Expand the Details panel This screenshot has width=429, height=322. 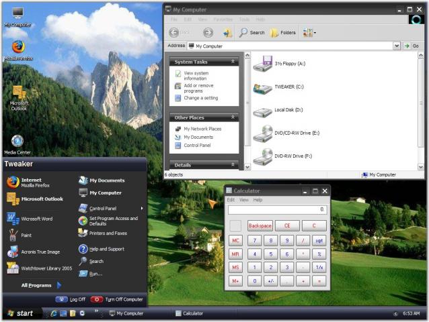point(233,165)
